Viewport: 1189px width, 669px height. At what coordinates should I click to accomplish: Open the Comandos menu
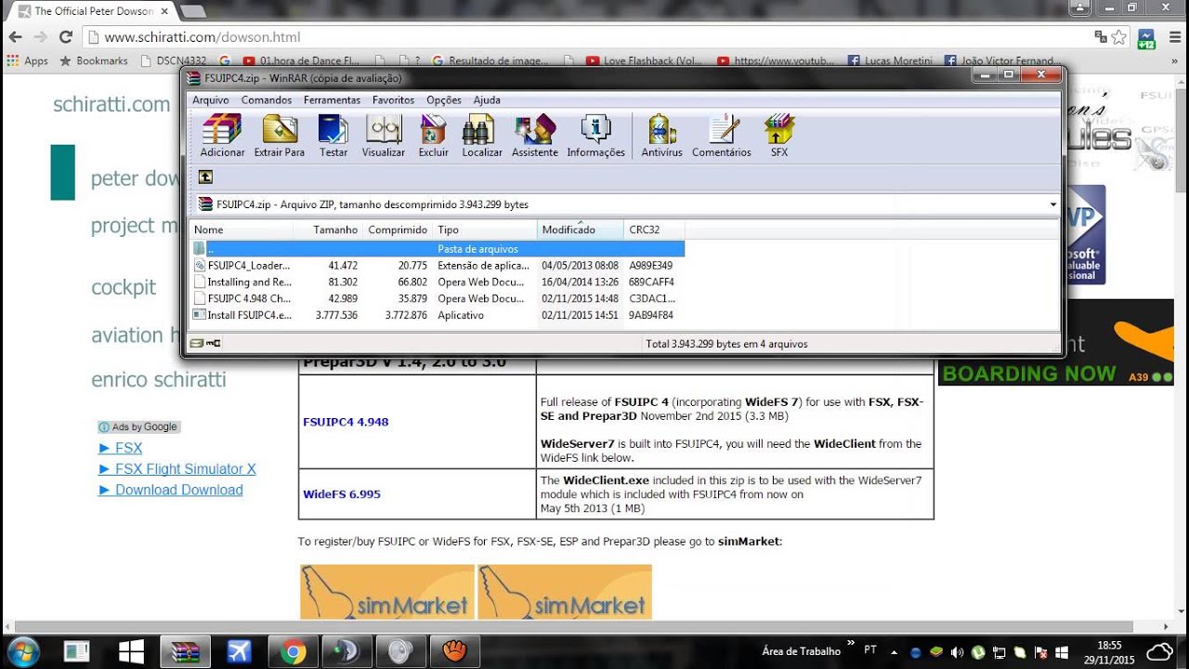point(267,99)
